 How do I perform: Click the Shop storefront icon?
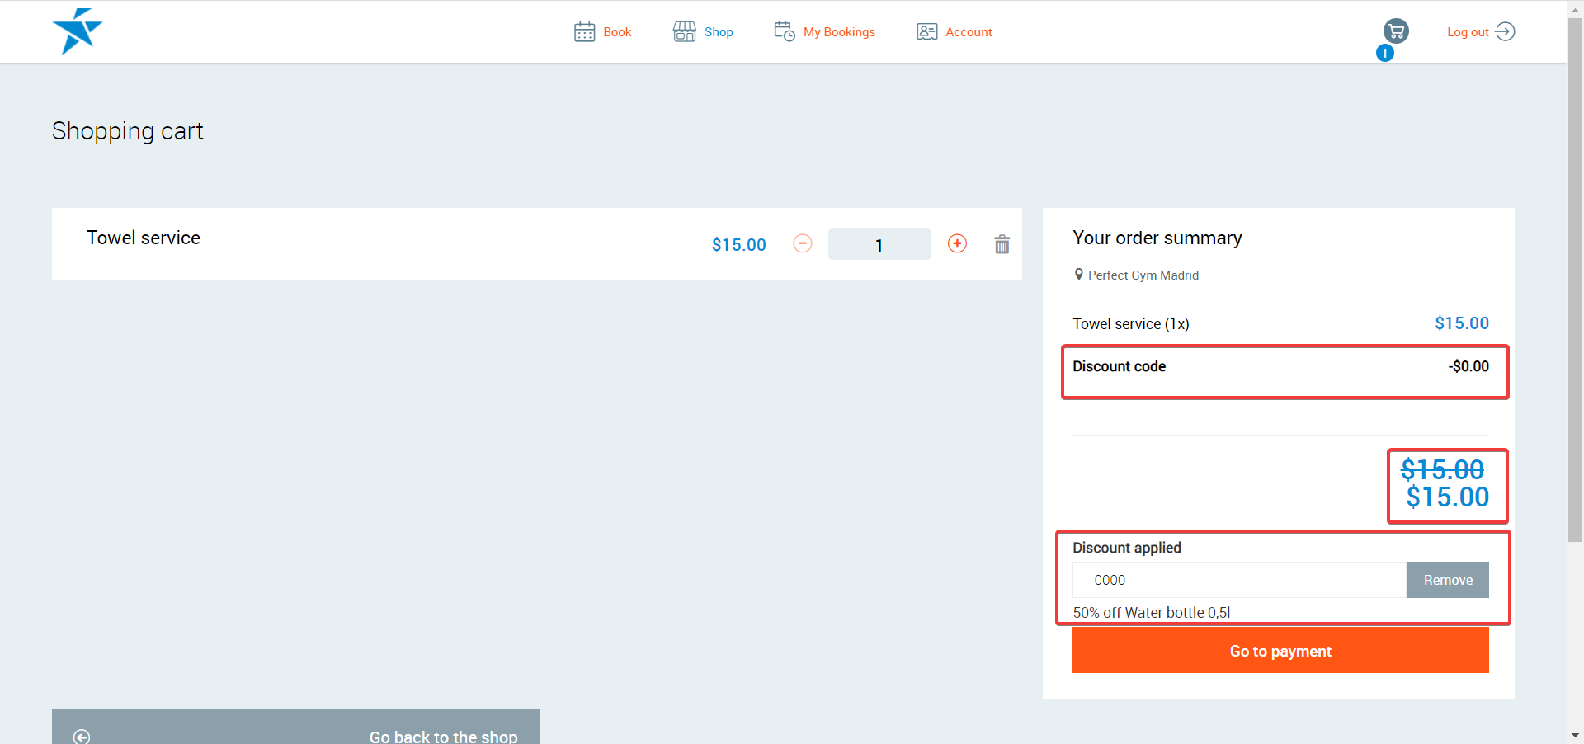[684, 32]
